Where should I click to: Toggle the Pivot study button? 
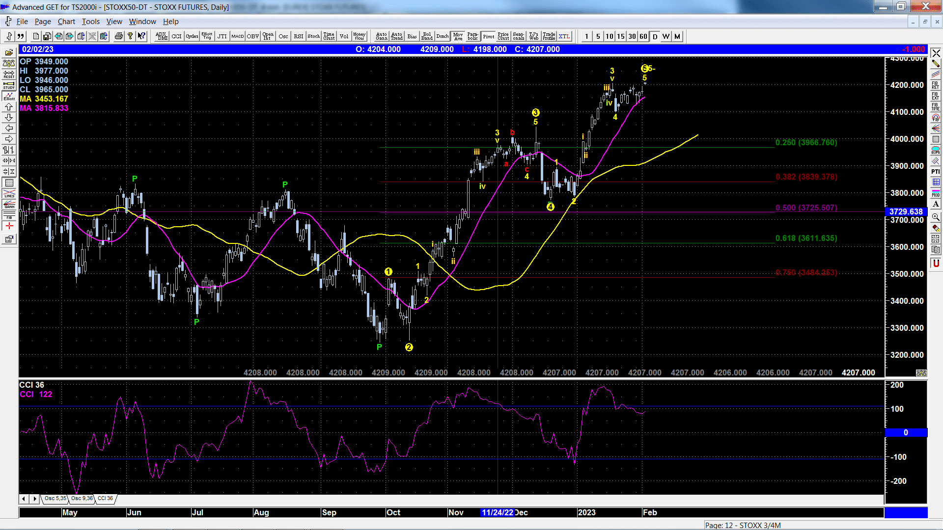click(x=488, y=36)
